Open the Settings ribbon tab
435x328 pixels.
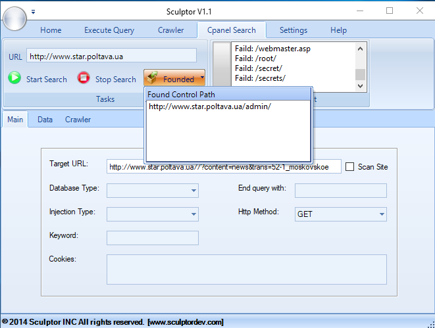point(293,30)
